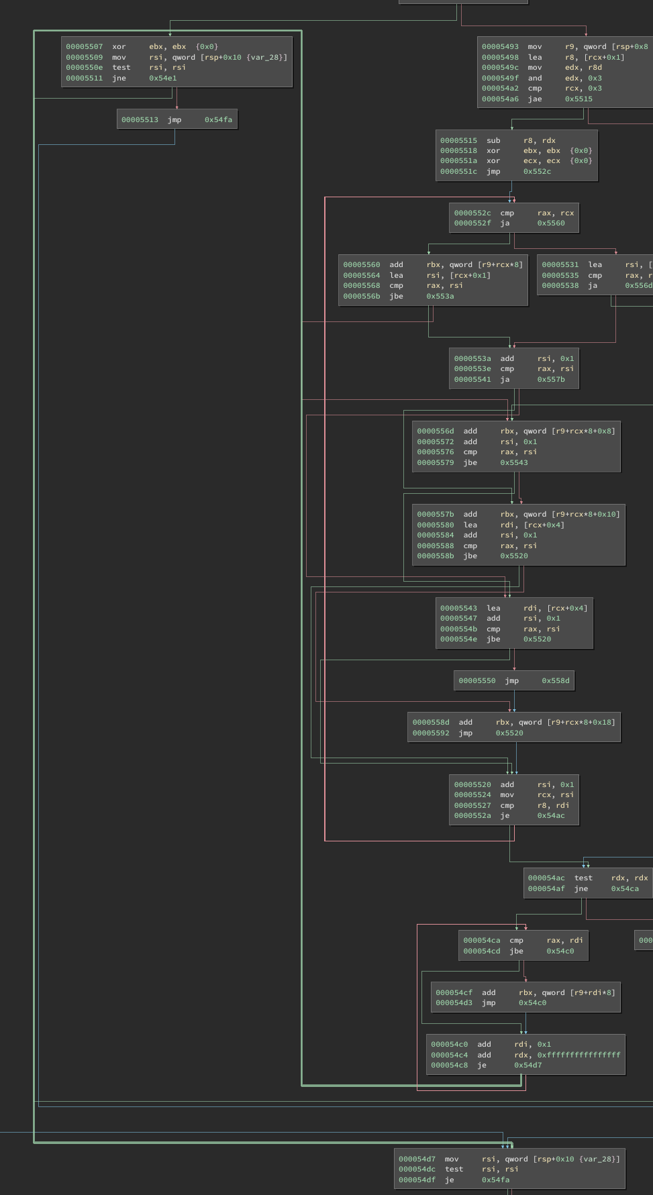This screenshot has width=653, height=1195.
Task: Follow jbe target 0x5520 at address 0000558b
Action: [513, 556]
